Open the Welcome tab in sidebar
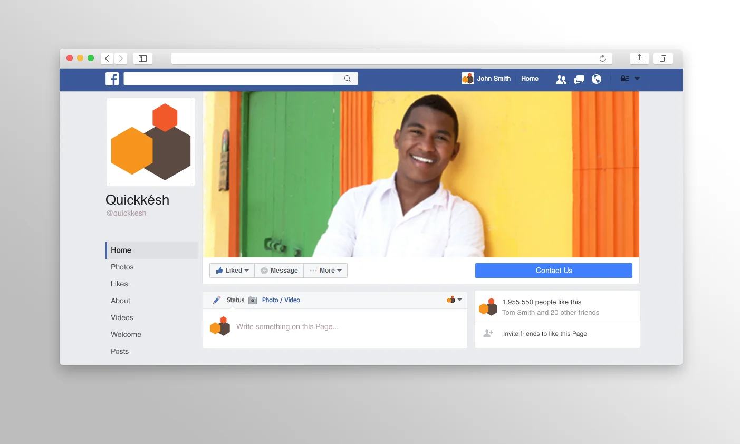The image size is (740, 444). pyautogui.click(x=126, y=334)
